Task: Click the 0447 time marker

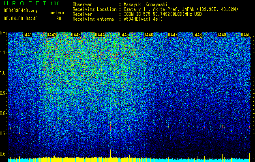Action: coord(173,35)
